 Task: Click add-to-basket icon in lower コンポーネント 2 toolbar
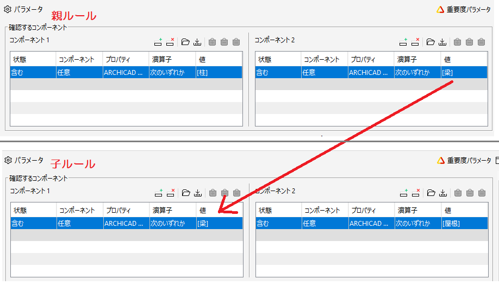point(458,193)
